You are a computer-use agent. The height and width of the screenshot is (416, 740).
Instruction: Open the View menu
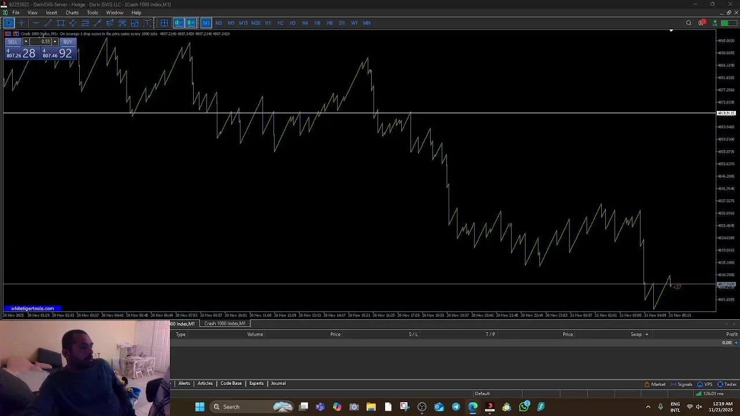click(x=32, y=13)
